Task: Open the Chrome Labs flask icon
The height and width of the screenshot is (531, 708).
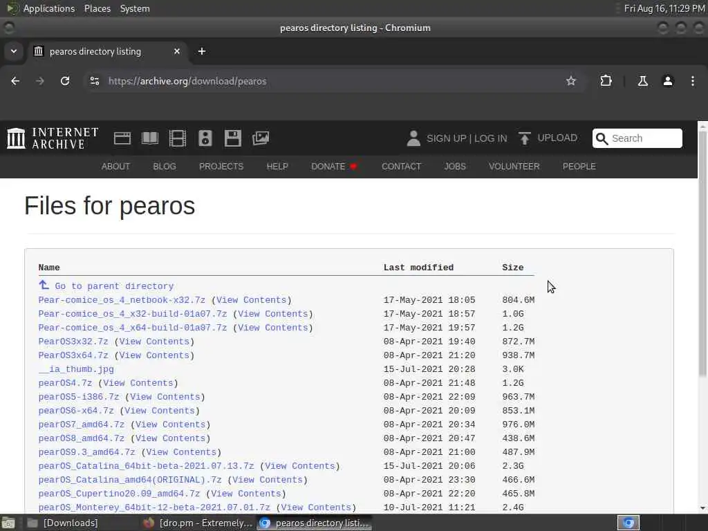Action: 642,81
